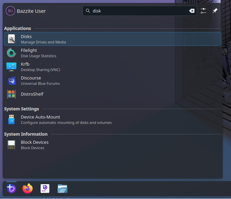
Task: Toggle the pin to keep launcher open
Action: point(215,11)
